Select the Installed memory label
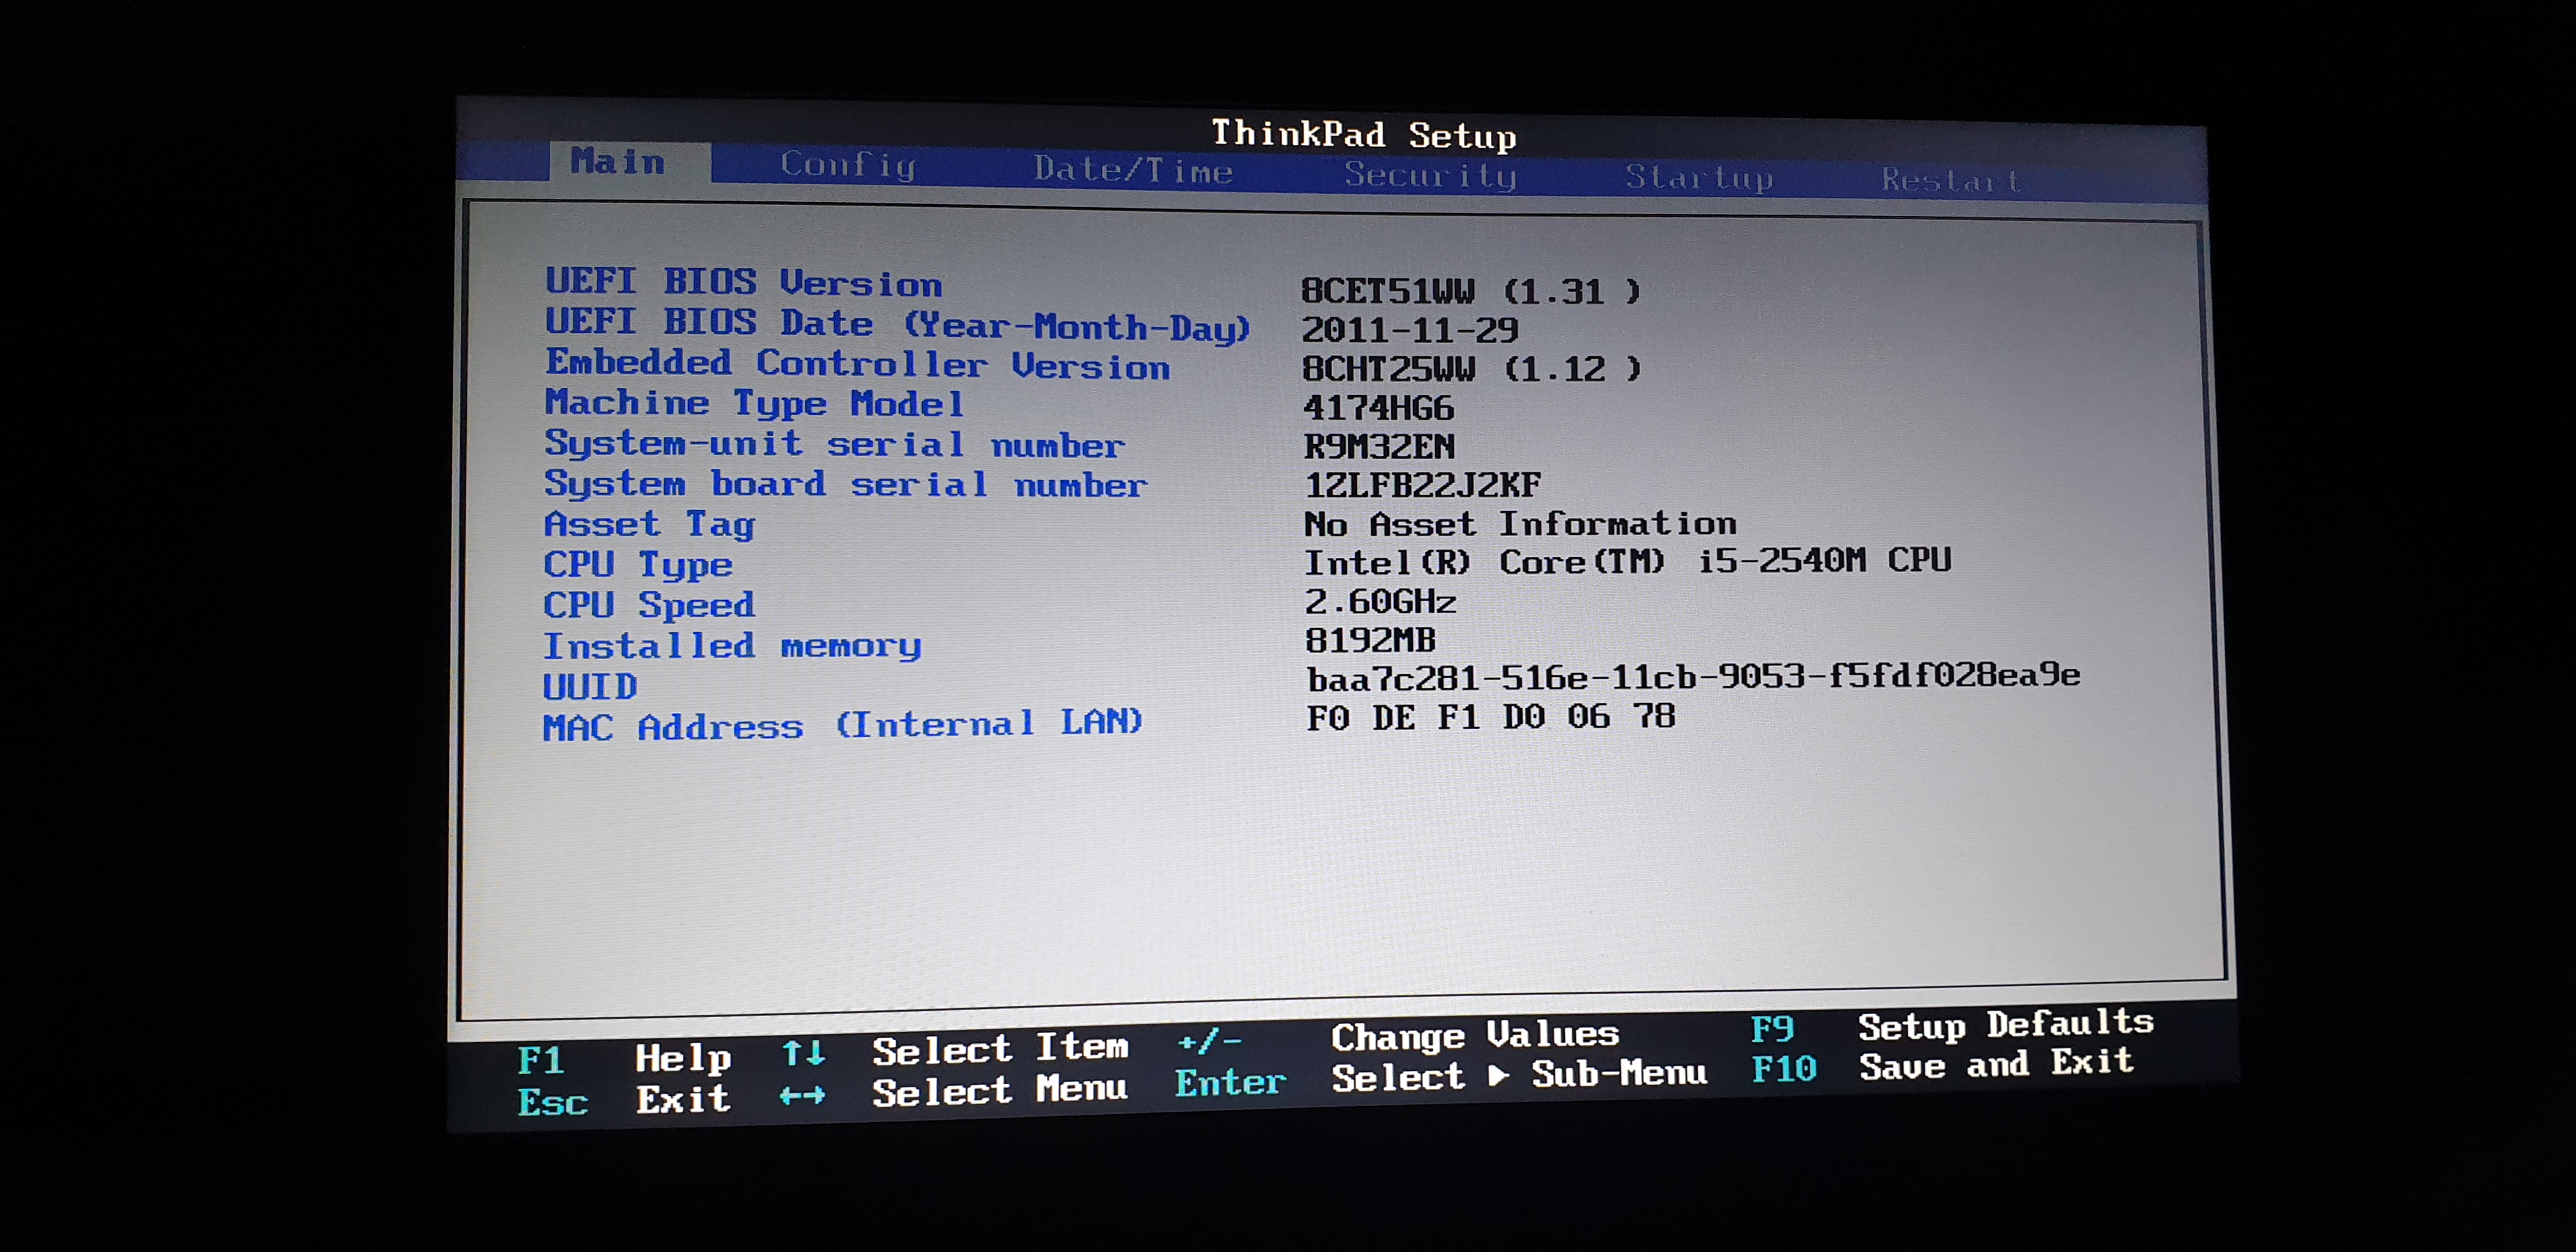 (x=731, y=646)
